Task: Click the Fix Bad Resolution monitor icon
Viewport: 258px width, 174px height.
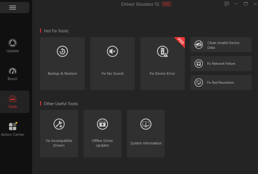Action: (x=199, y=83)
